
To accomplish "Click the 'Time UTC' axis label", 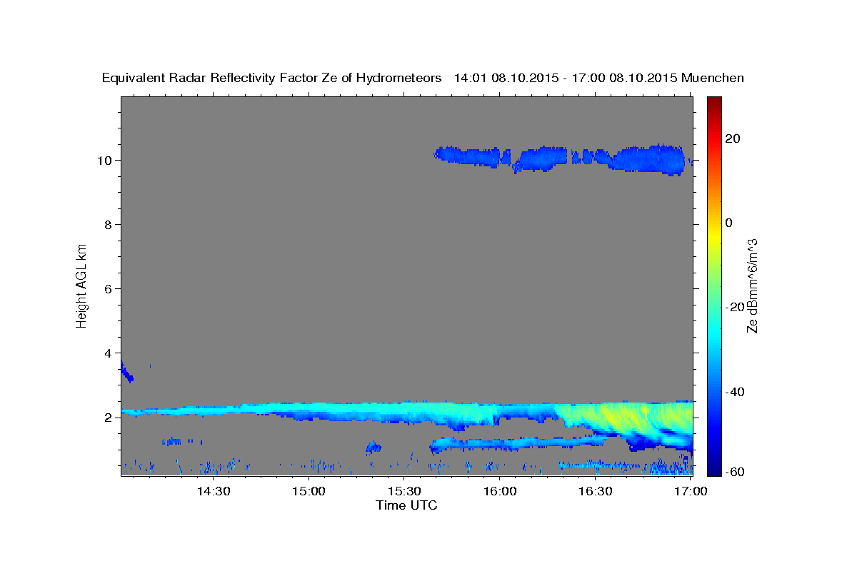I will [406, 505].
